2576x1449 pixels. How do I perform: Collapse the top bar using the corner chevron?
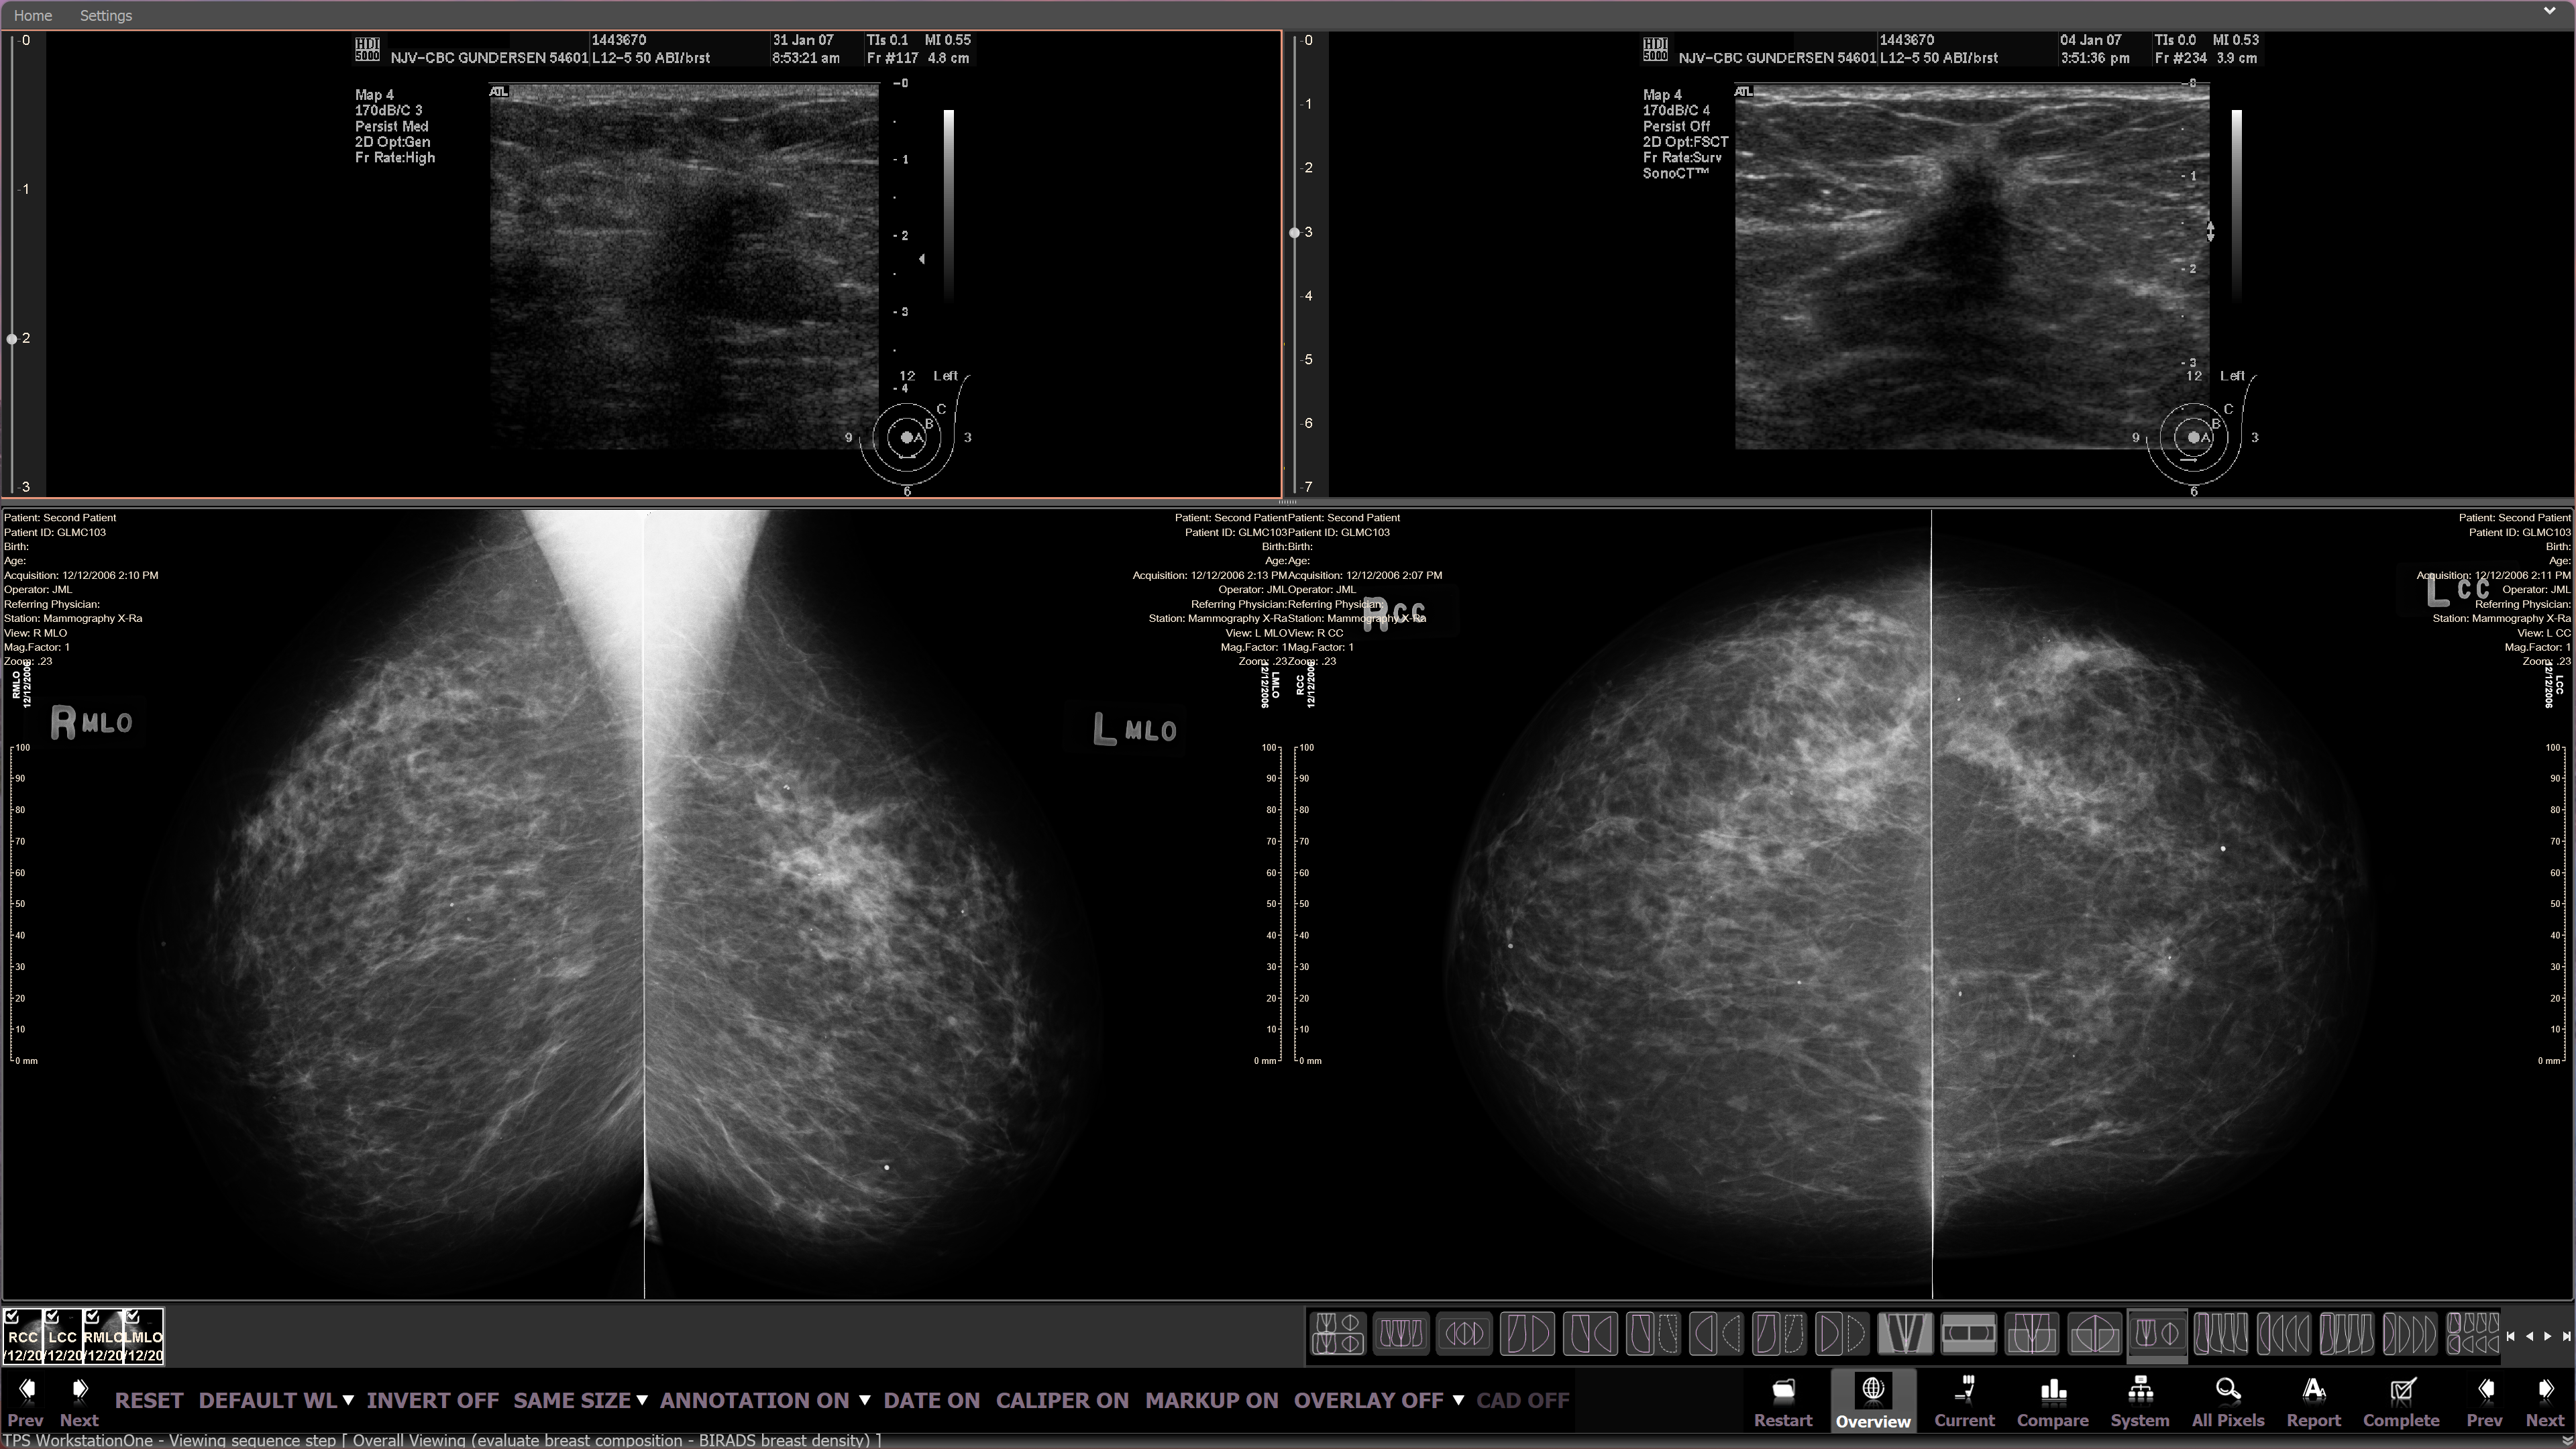point(2549,11)
